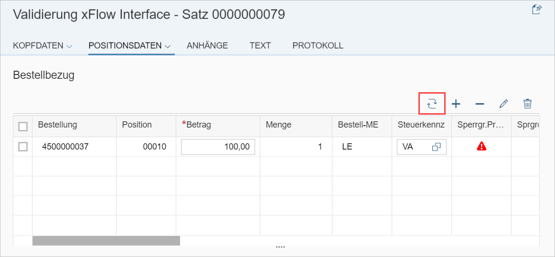
Task: Click the Betrag input field showing 100,00
Action: 218,147
